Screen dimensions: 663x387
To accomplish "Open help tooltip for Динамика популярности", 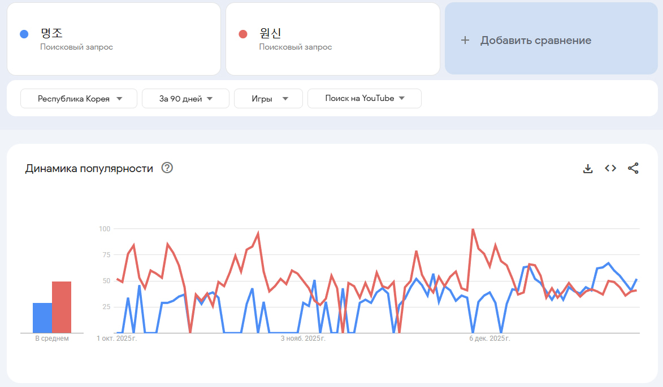I will pyautogui.click(x=167, y=168).
